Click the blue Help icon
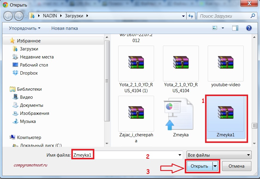The width and height of the screenshot is (260, 179). [249, 28]
